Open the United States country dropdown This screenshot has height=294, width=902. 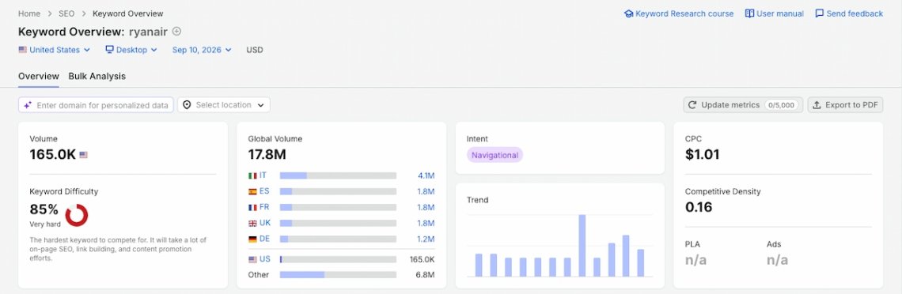[54, 50]
